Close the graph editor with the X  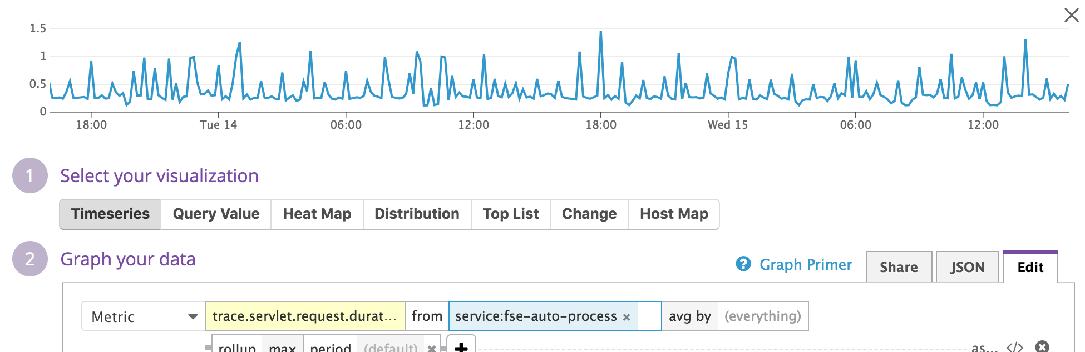(1071, 15)
